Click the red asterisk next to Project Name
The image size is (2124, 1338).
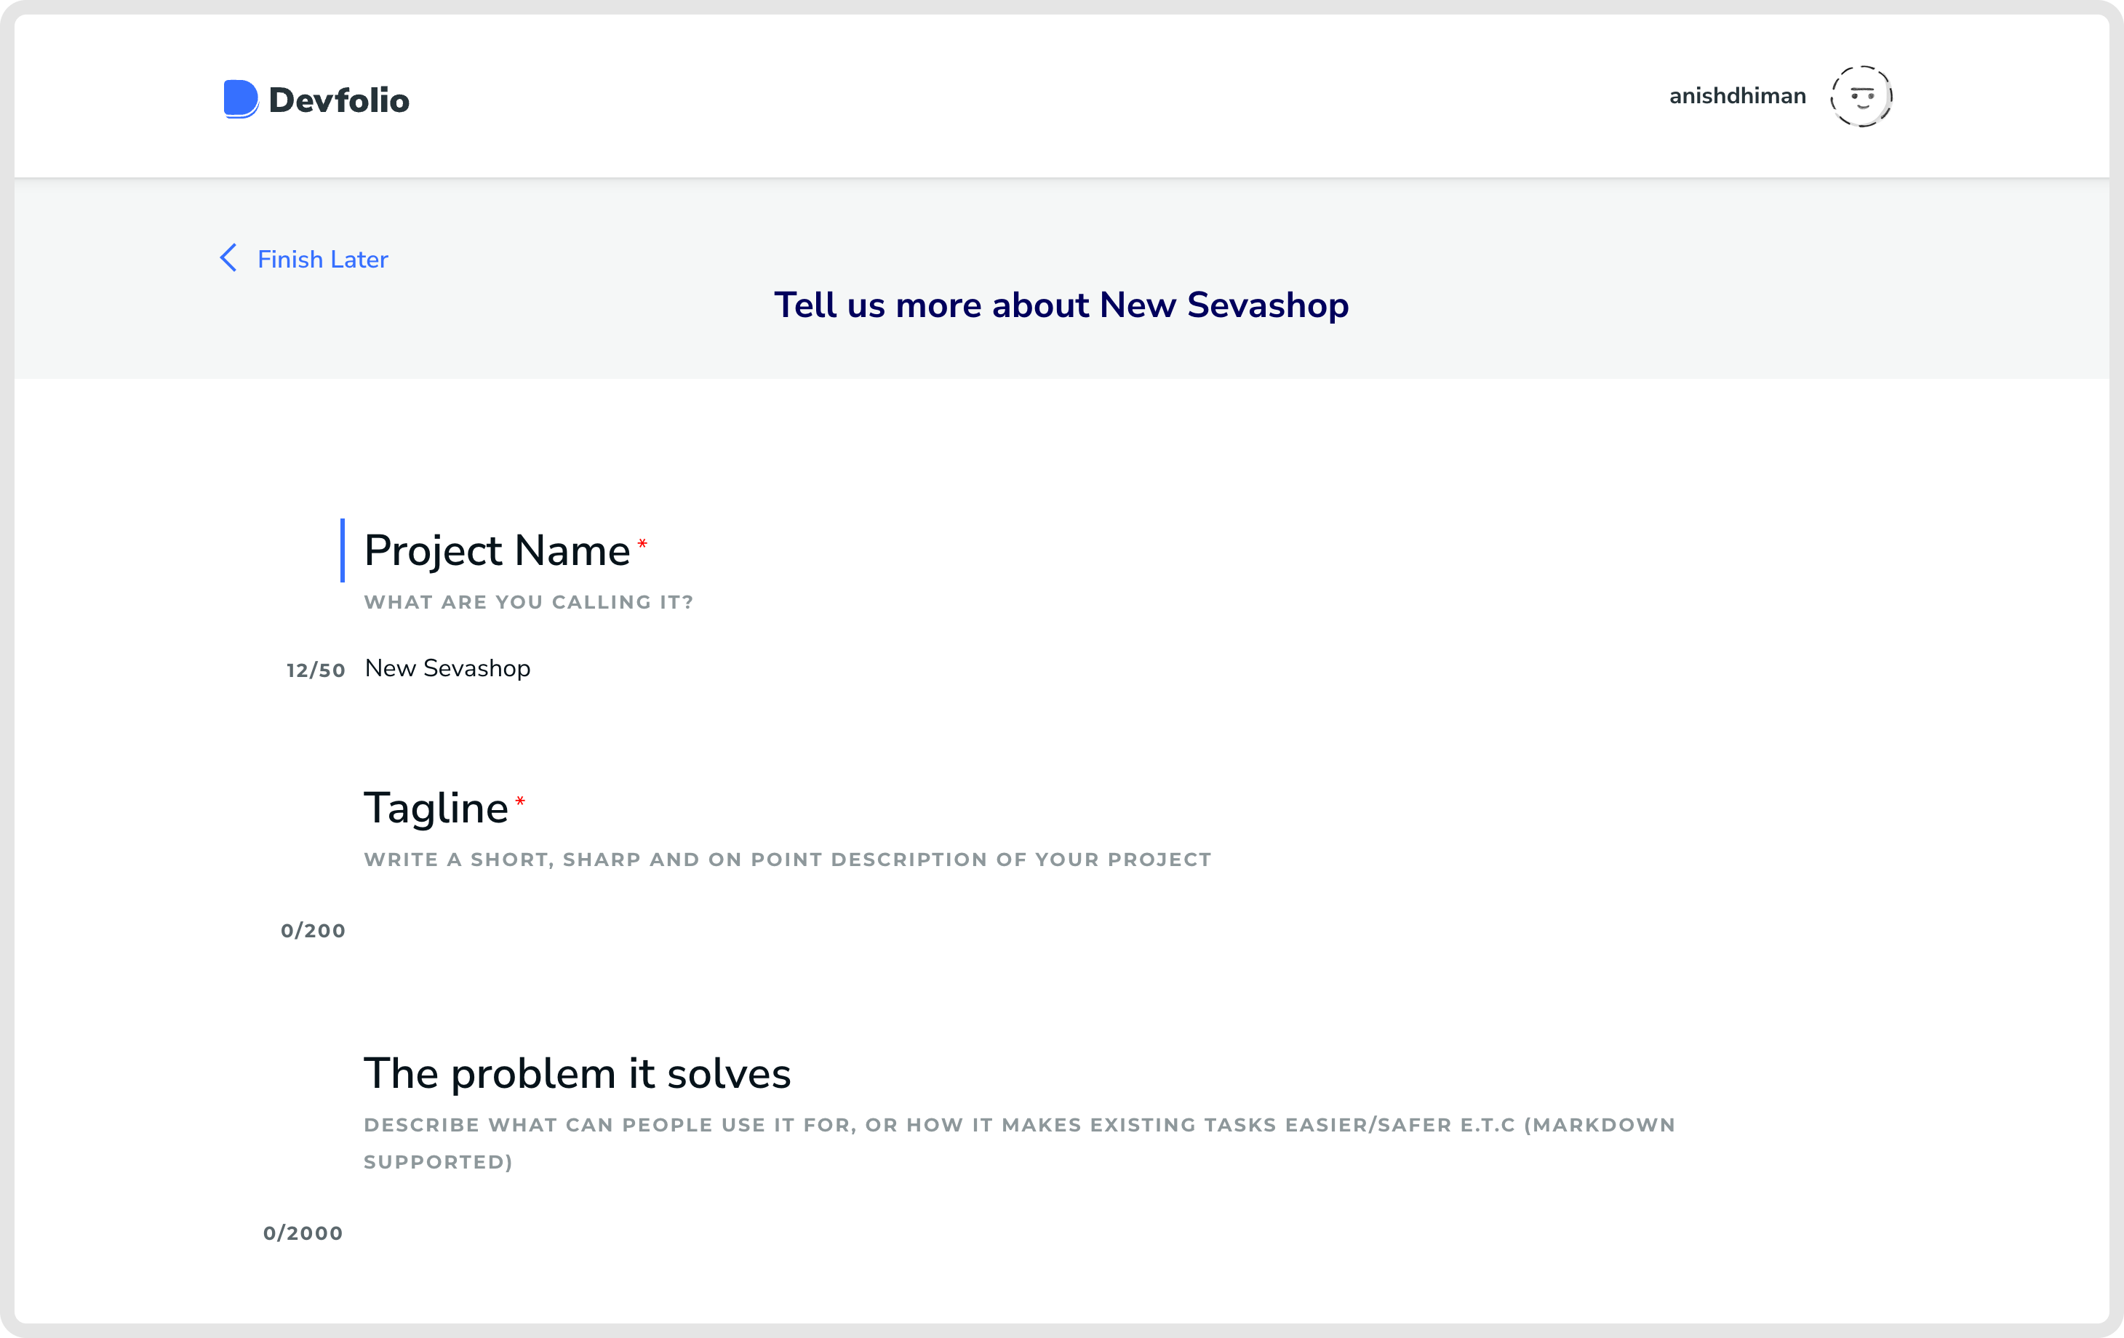pos(642,544)
